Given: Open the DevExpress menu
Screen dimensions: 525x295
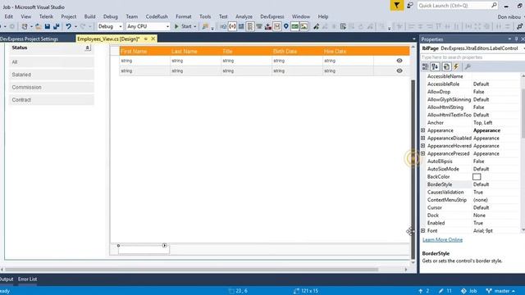Looking at the screenshot, I should [x=272, y=16].
